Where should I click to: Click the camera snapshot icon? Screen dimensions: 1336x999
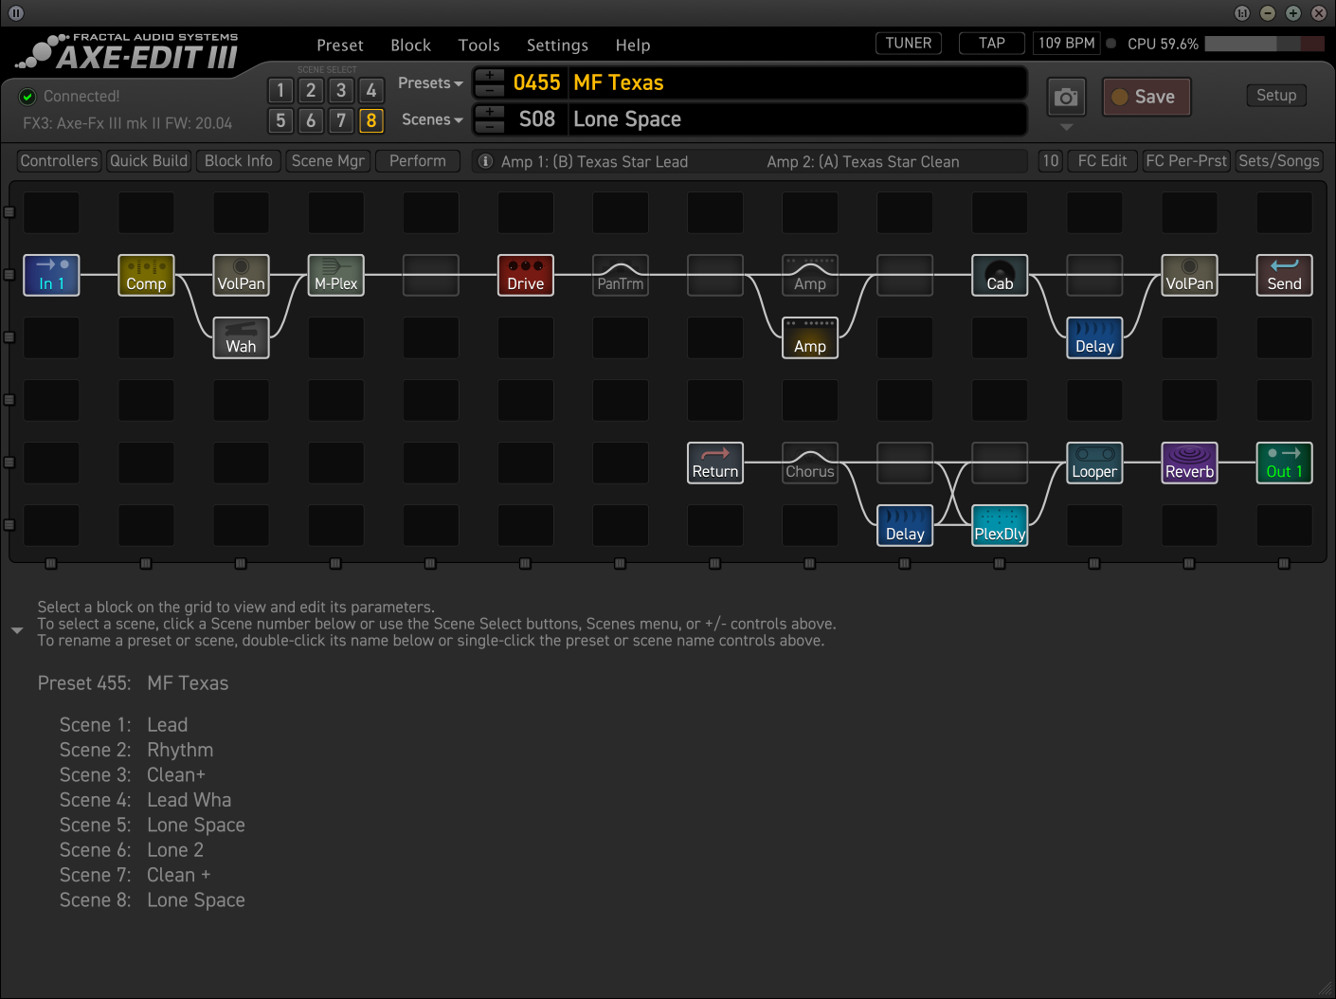pos(1066,97)
